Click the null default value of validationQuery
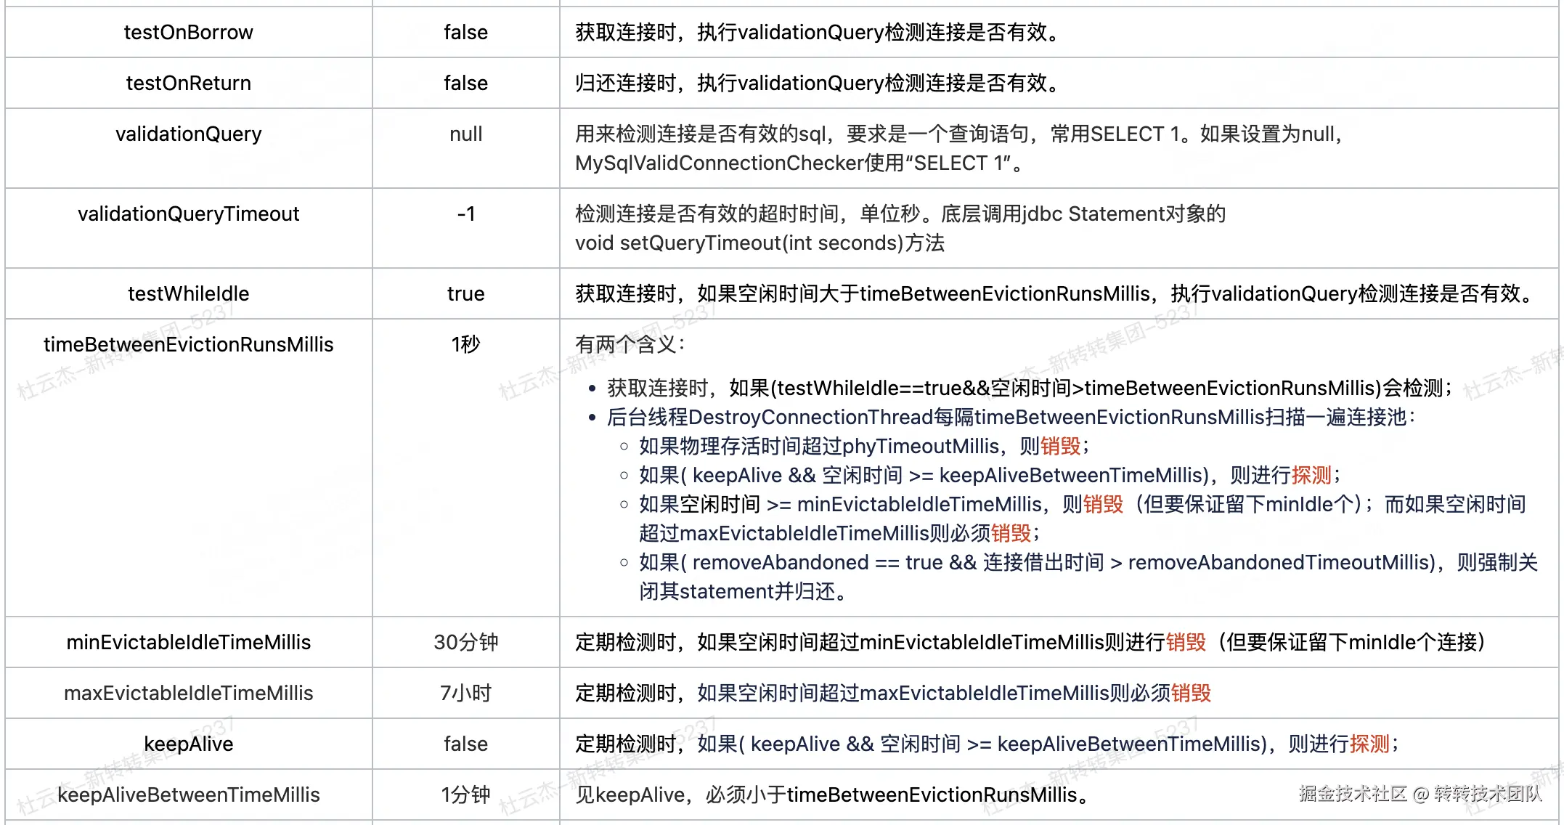This screenshot has height=825, width=1564. pos(465,134)
